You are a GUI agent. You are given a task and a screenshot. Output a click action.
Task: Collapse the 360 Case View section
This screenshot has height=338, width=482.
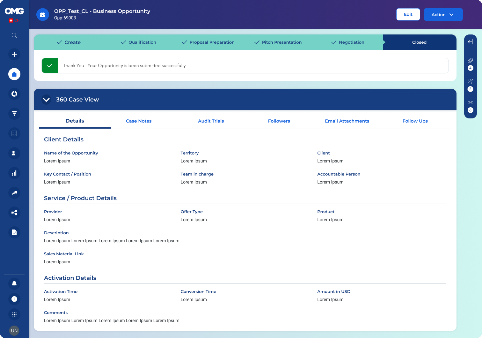coord(46,100)
